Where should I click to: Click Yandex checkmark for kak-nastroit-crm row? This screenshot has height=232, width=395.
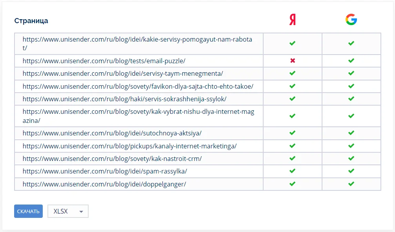tap(292, 159)
